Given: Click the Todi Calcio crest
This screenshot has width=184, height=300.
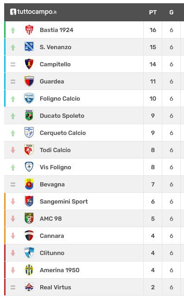Looking at the screenshot, I should click(x=29, y=150).
